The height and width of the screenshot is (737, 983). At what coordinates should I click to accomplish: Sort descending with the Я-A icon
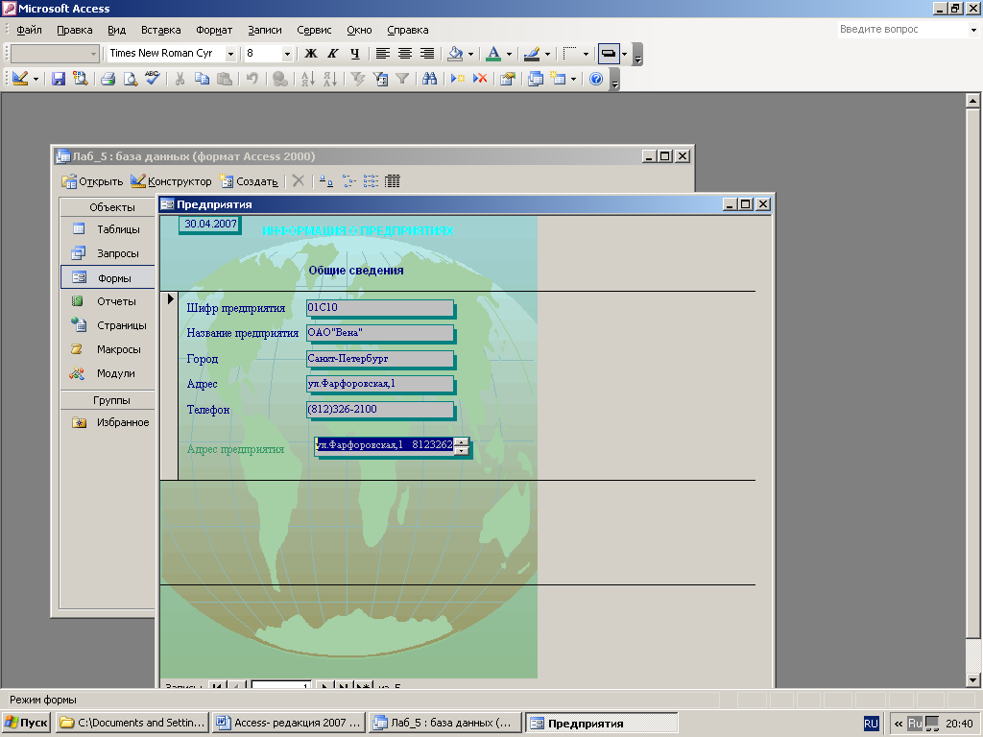pos(330,79)
